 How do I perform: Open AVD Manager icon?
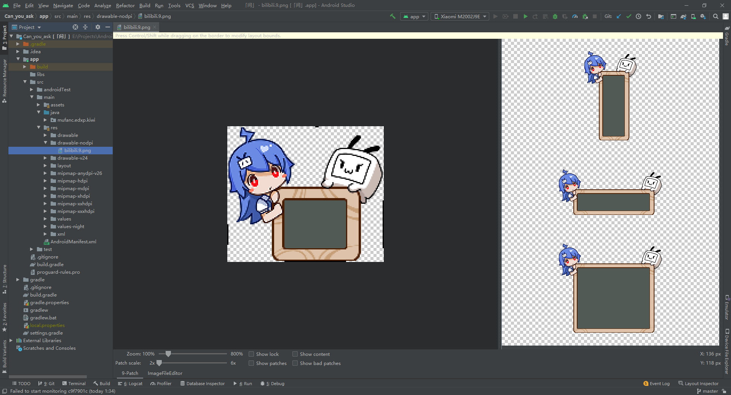(x=693, y=16)
